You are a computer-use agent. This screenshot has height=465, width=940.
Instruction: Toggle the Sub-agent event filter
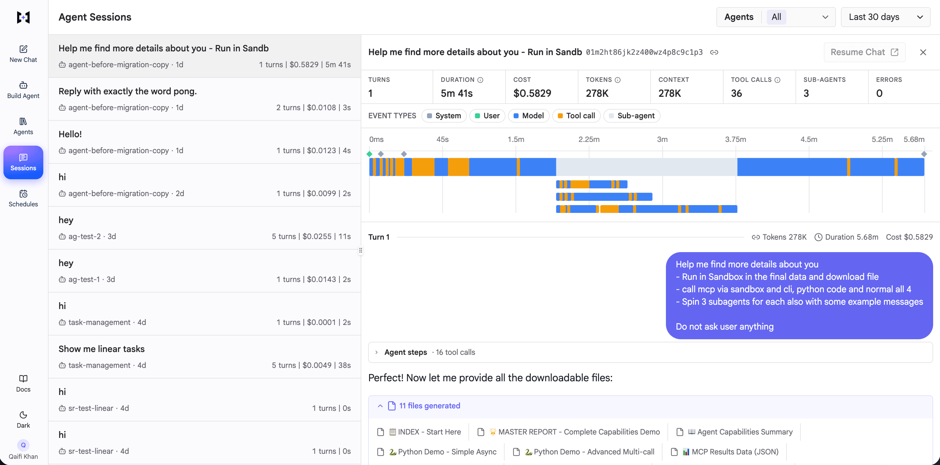(632, 115)
